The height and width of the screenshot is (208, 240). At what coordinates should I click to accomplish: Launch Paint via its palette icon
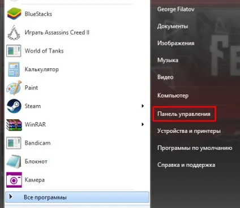click(14, 88)
